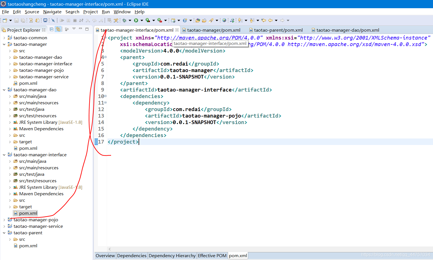Open the Source menu
Viewport: 433px width, 260px height.
click(32, 12)
